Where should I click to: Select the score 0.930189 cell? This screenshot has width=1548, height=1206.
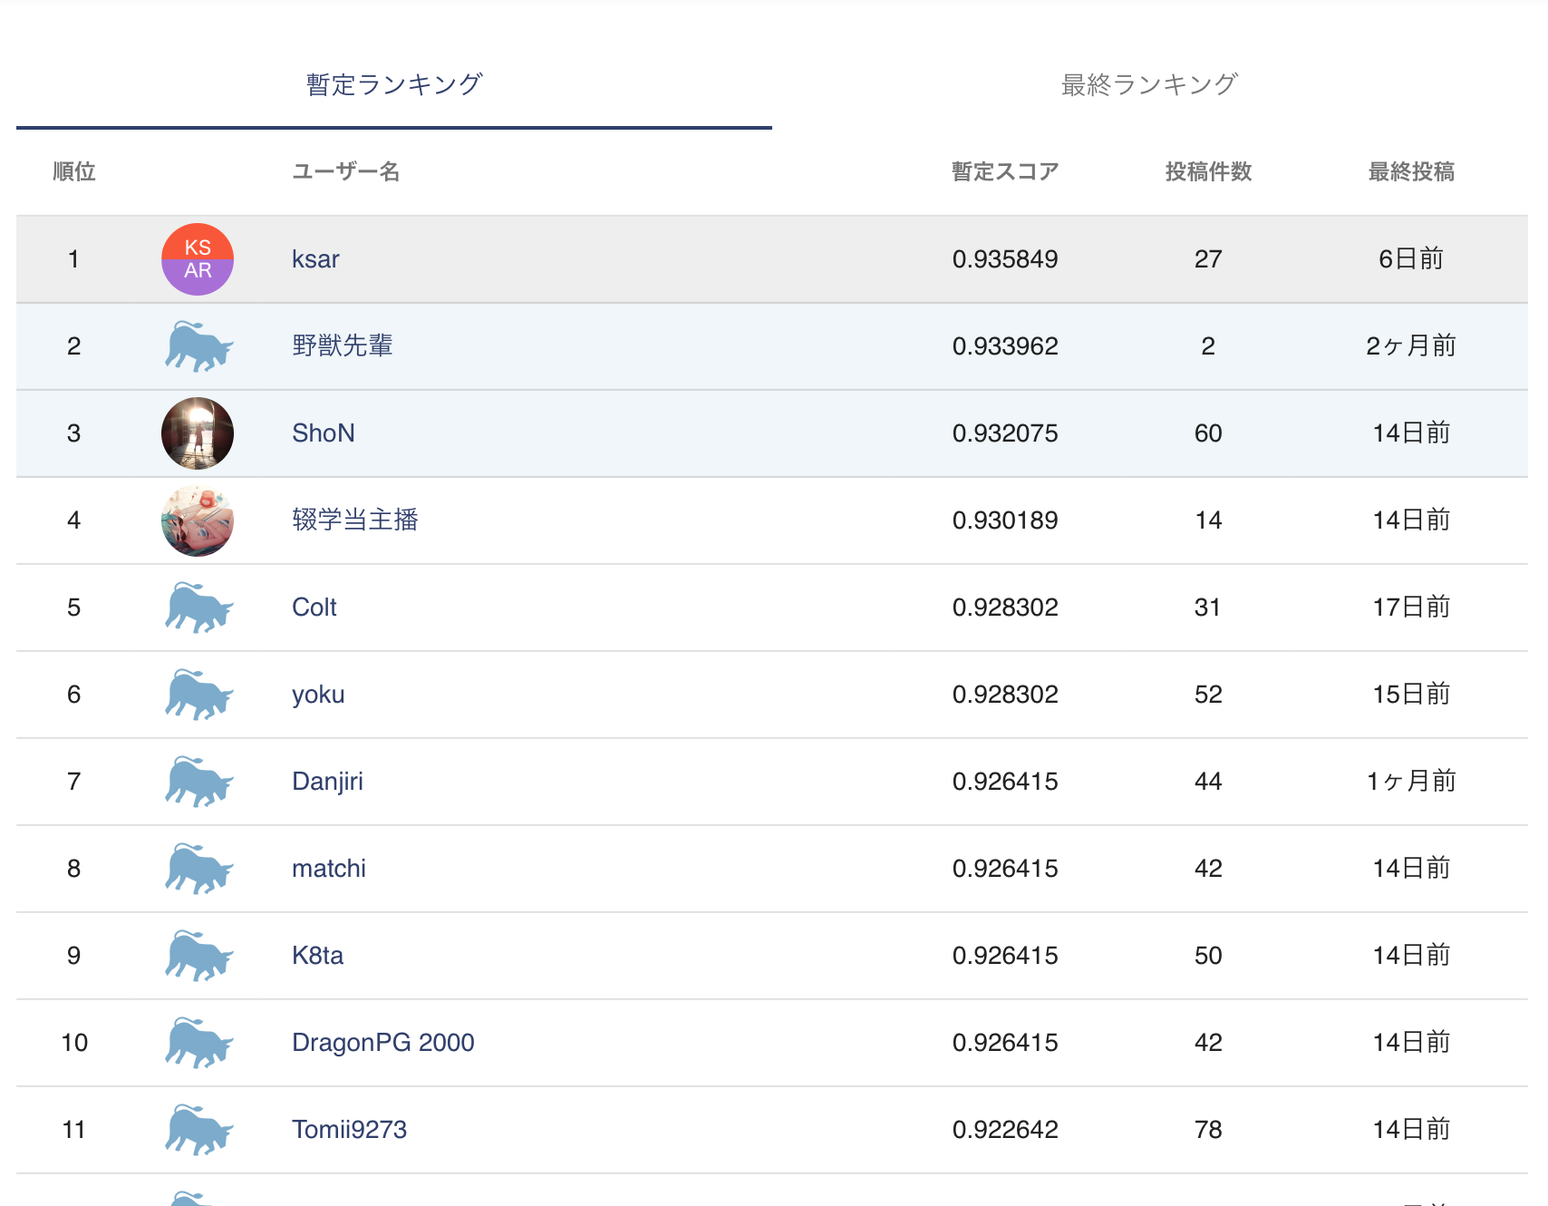[1005, 520]
